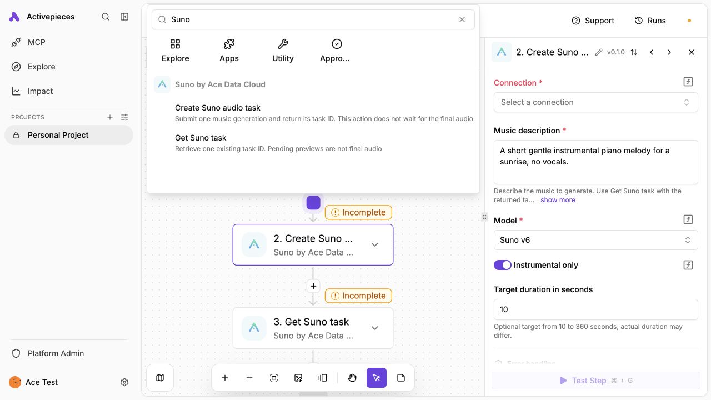The height and width of the screenshot is (400, 711).
Task: Go to next step arrow
Action: [x=669, y=52]
